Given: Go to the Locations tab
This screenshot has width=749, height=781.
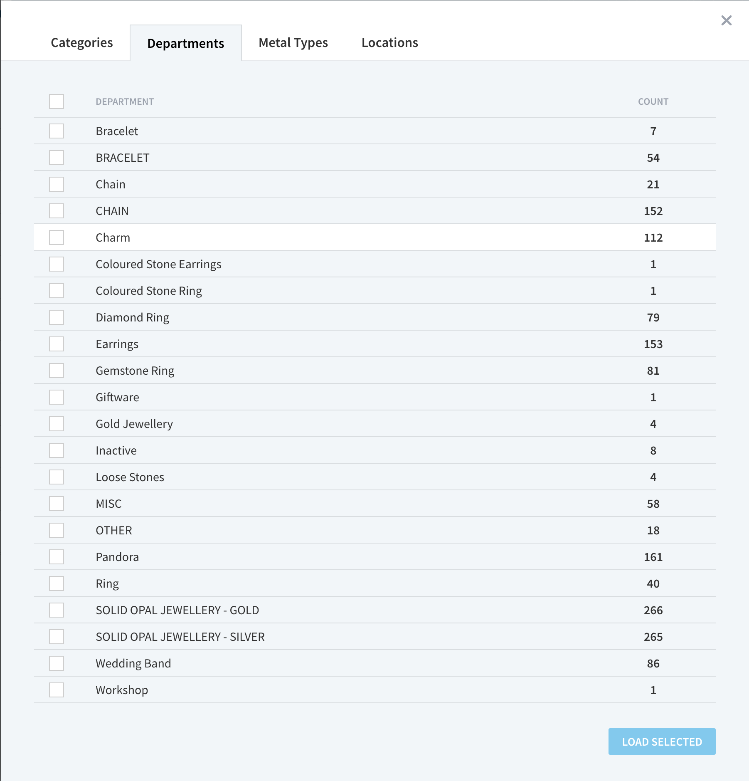Looking at the screenshot, I should [389, 42].
